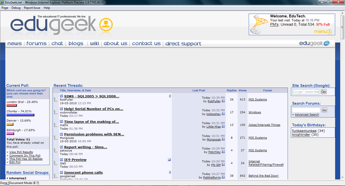Open the about us page

[x=116, y=43]
